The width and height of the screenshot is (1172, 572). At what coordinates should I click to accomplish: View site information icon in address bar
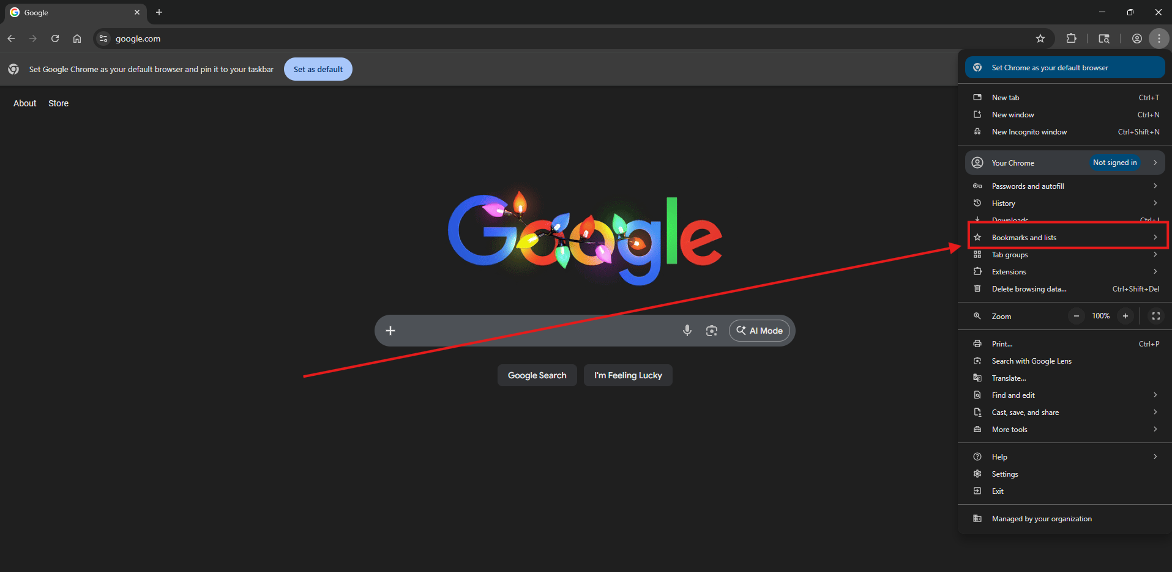pos(103,38)
